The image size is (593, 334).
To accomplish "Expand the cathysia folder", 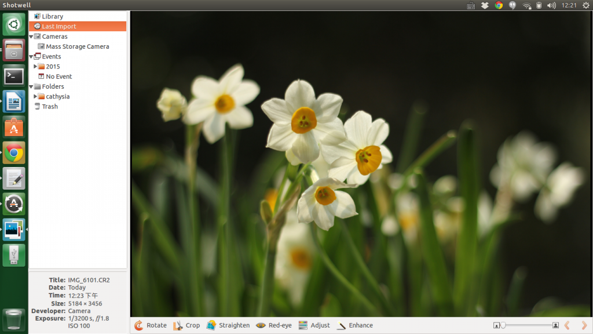I will pyautogui.click(x=35, y=96).
